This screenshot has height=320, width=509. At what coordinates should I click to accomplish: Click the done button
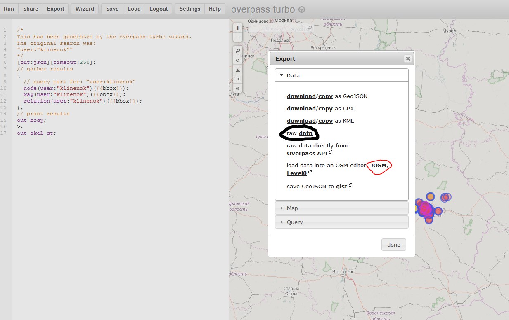394,245
